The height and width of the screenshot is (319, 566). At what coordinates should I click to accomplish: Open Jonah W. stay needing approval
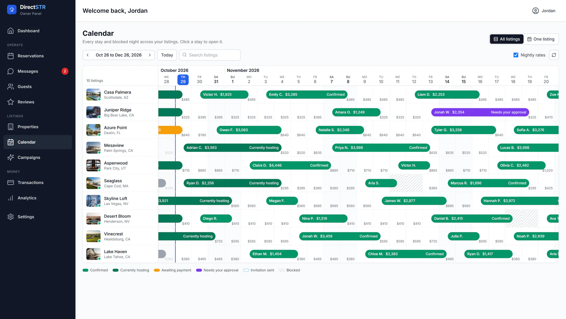click(x=480, y=112)
